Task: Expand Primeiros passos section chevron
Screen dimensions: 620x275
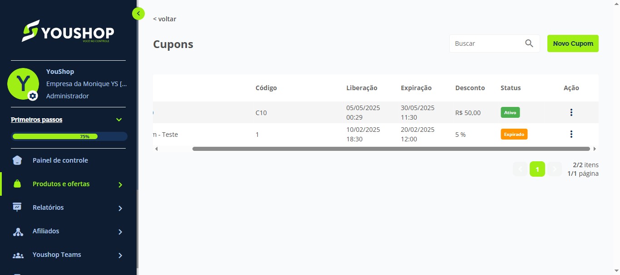Action: tap(119, 120)
